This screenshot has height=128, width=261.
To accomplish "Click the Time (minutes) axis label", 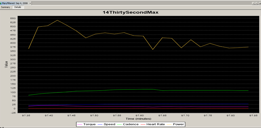I will click(138, 119).
